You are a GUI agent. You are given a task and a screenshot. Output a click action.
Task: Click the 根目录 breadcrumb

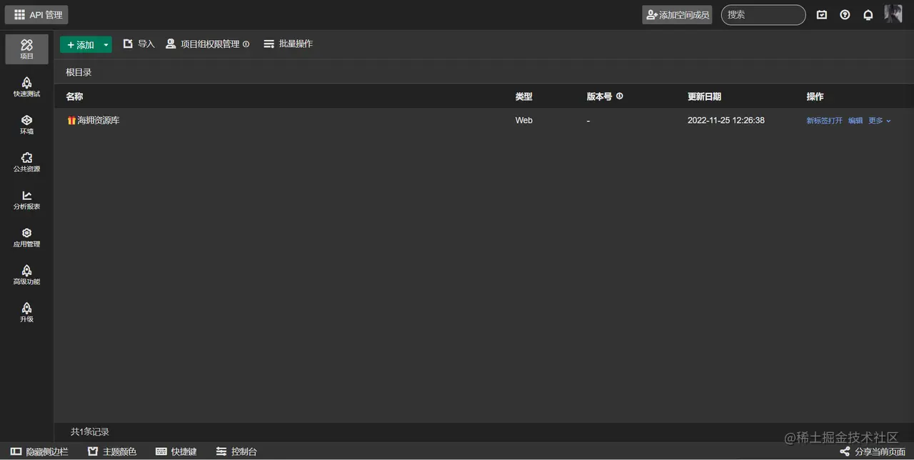(x=79, y=72)
